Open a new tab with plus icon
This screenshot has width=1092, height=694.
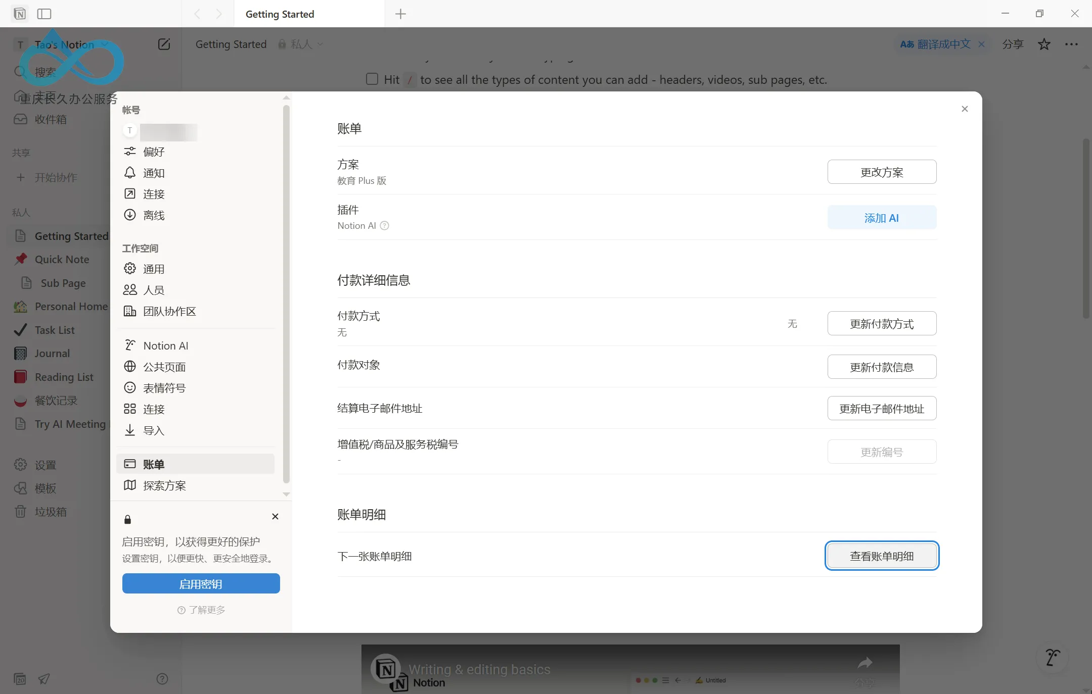(x=400, y=14)
